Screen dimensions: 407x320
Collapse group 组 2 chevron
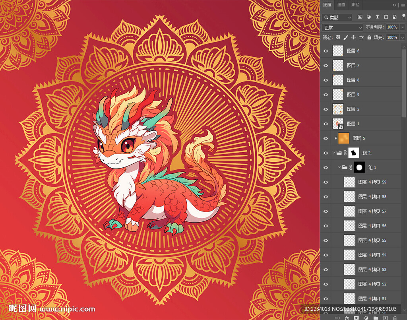(334, 153)
